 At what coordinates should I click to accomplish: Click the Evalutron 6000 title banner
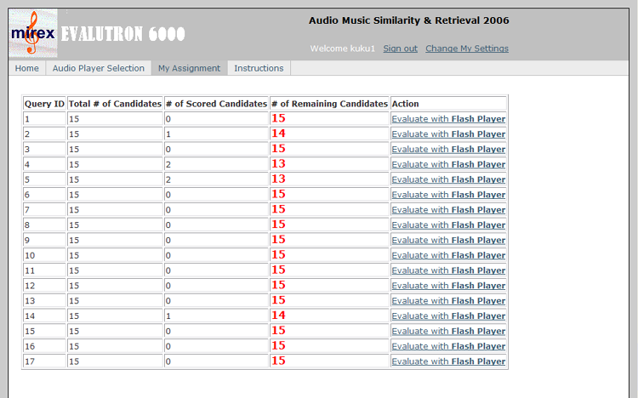click(122, 34)
